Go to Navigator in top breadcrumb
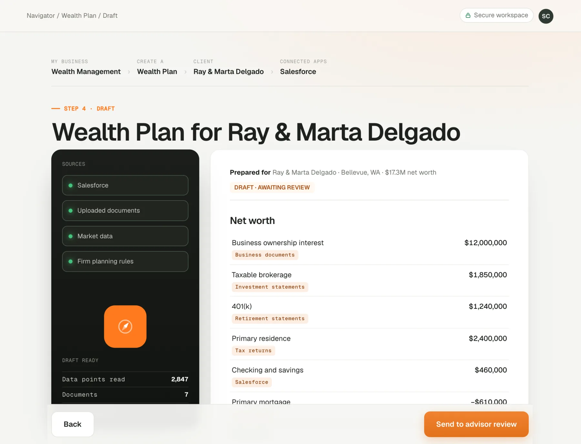Screen dimensions: 581x444 click(x=41, y=15)
